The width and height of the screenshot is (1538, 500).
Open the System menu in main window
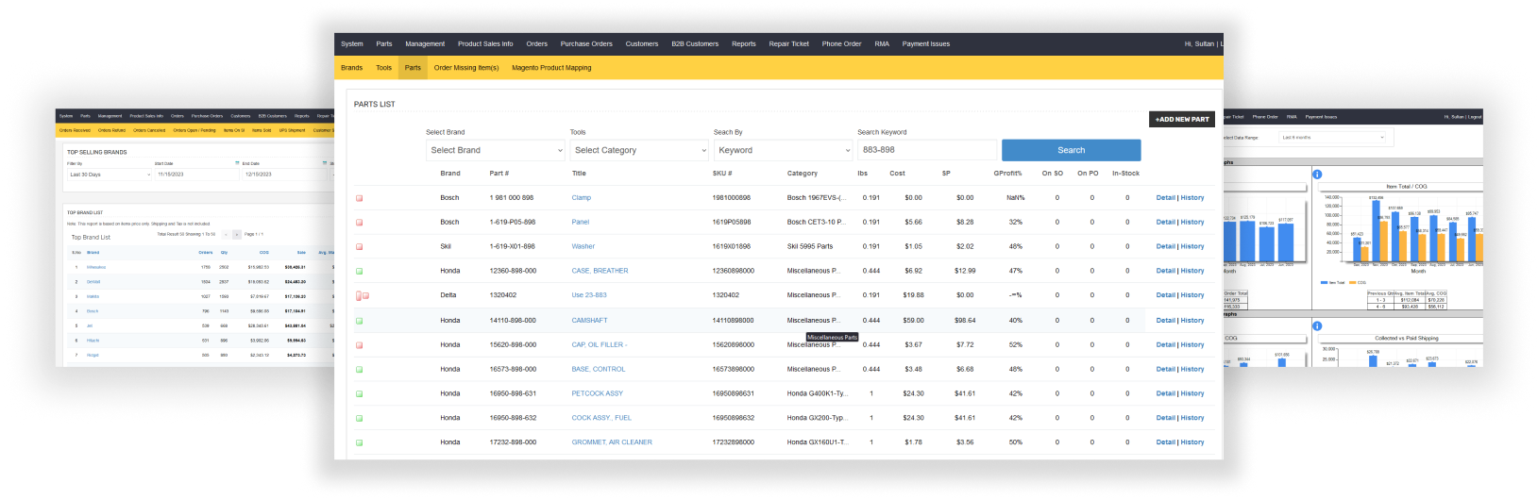click(352, 43)
